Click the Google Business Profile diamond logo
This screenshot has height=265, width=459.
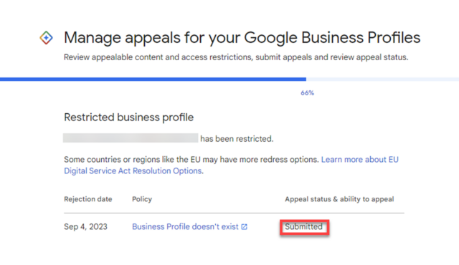(46, 38)
